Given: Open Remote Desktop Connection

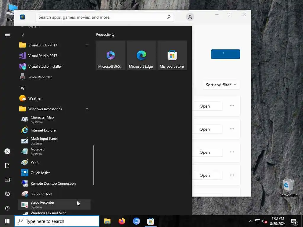Looking at the screenshot, I should [54, 183].
